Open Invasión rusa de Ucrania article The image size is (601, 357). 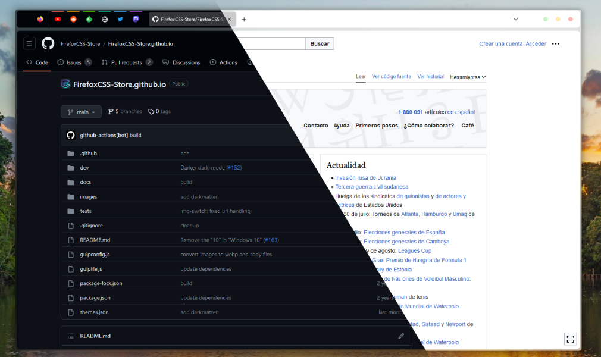pos(366,178)
